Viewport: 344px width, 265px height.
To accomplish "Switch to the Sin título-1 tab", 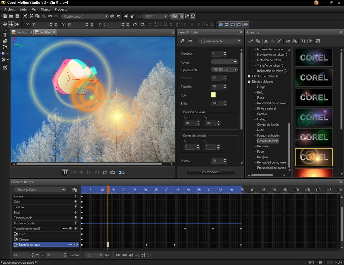I will (22, 32).
